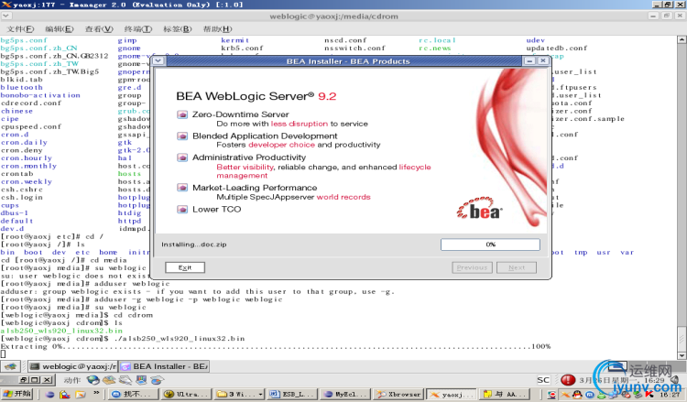Switch to 找不... taskbar window
The height and width of the screenshot is (402, 687).
pos(132,395)
